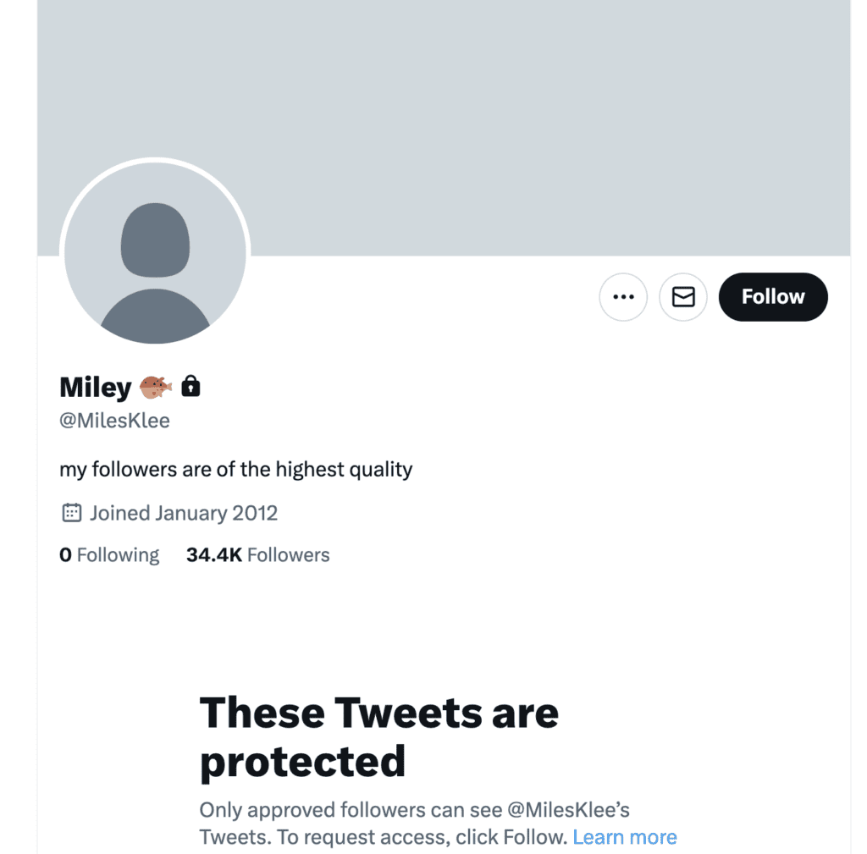
Task: Click the padlock protected-account icon
Action: [x=191, y=387]
